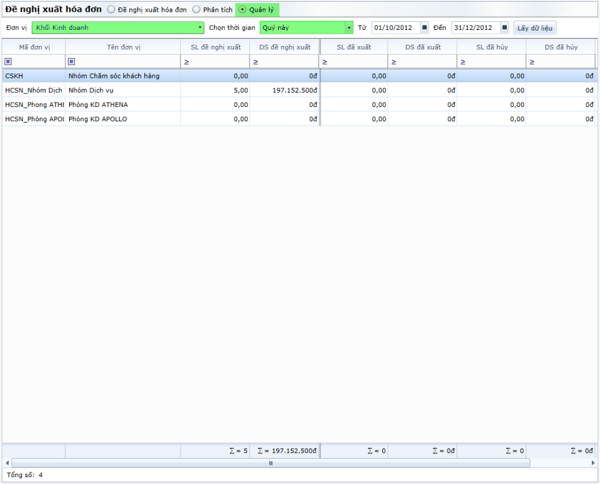Image resolution: width=600 pixels, height=484 pixels.
Task: Click ≥ filter operator under DS đã xuất
Action: 394,62
